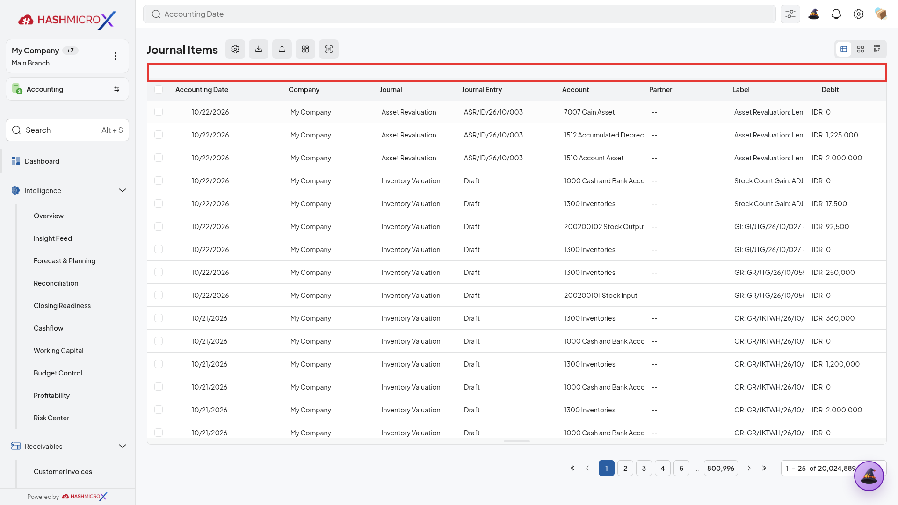Open the filter sliders icon beside search

(790, 14)
